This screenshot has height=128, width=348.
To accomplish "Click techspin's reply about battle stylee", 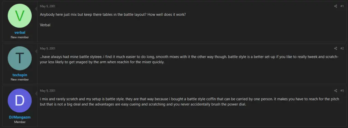I will coord(189,59).
